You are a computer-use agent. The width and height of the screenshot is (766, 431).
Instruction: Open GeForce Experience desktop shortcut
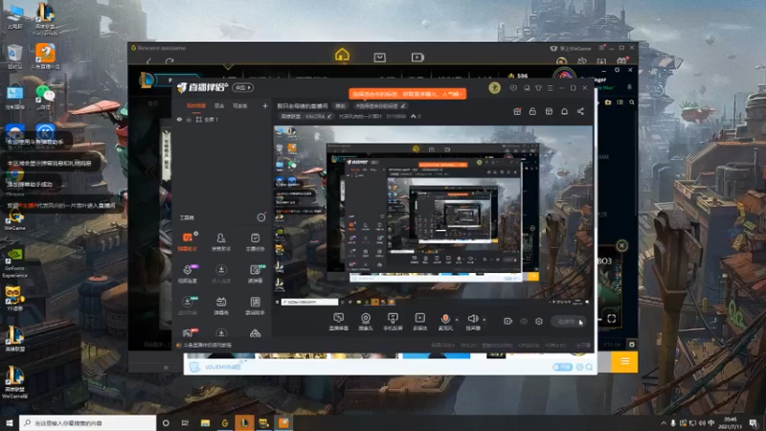[15, 263]
